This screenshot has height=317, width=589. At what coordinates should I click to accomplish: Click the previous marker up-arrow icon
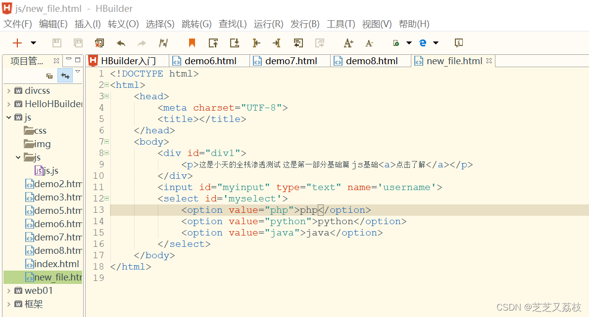coord(213,43)
